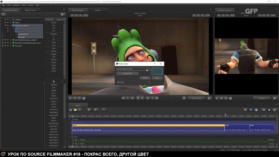Click Cancel in Pick a Color dialog
The width and height of the screenshot is (279, 157).
(145, 78)
